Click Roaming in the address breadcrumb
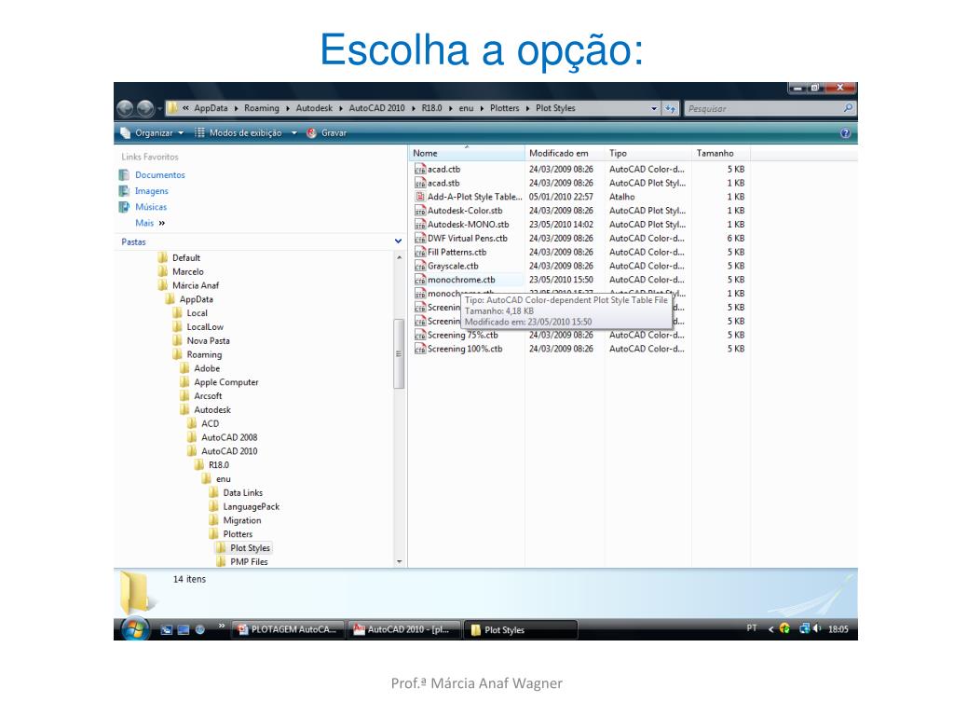This screenshot has height=716, width=954. click(262, 108)
